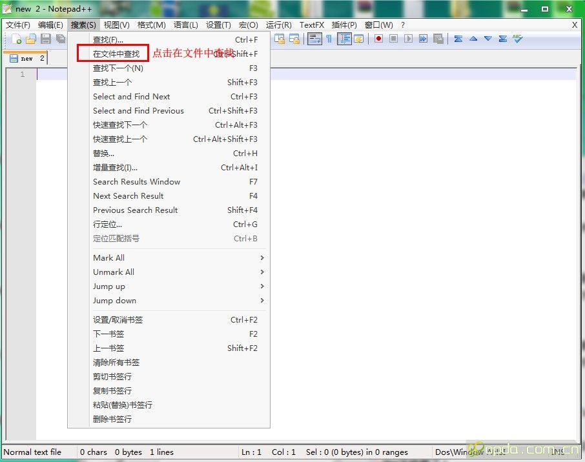Viewport: 585px width, 462px height.
Task: Toggle the Indent guide toolbar button
Action: 344,39
